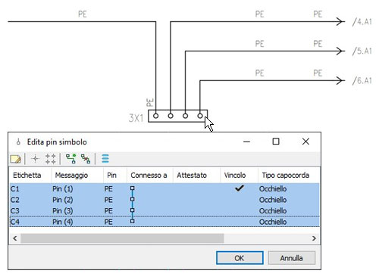Click the horizontal scrollbar thumb
The height and width of the screenshot is (280, 379).
click(x=122, y=238)
